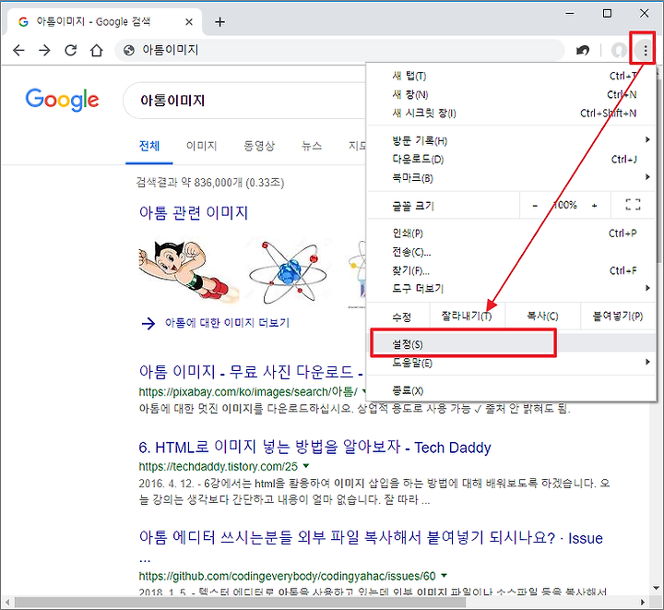Decrease zoom with minus button
Screen dimensions: 664x610
[x=535, y=206]
